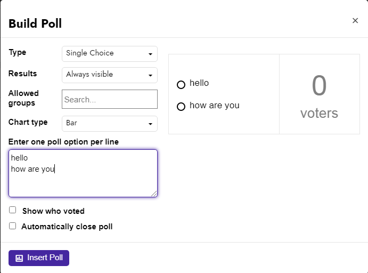Image resolution: width=368 pixels, height=273 pixels.
Task: Click the Chart type caret arrow
Action: [x=150, y=124]
